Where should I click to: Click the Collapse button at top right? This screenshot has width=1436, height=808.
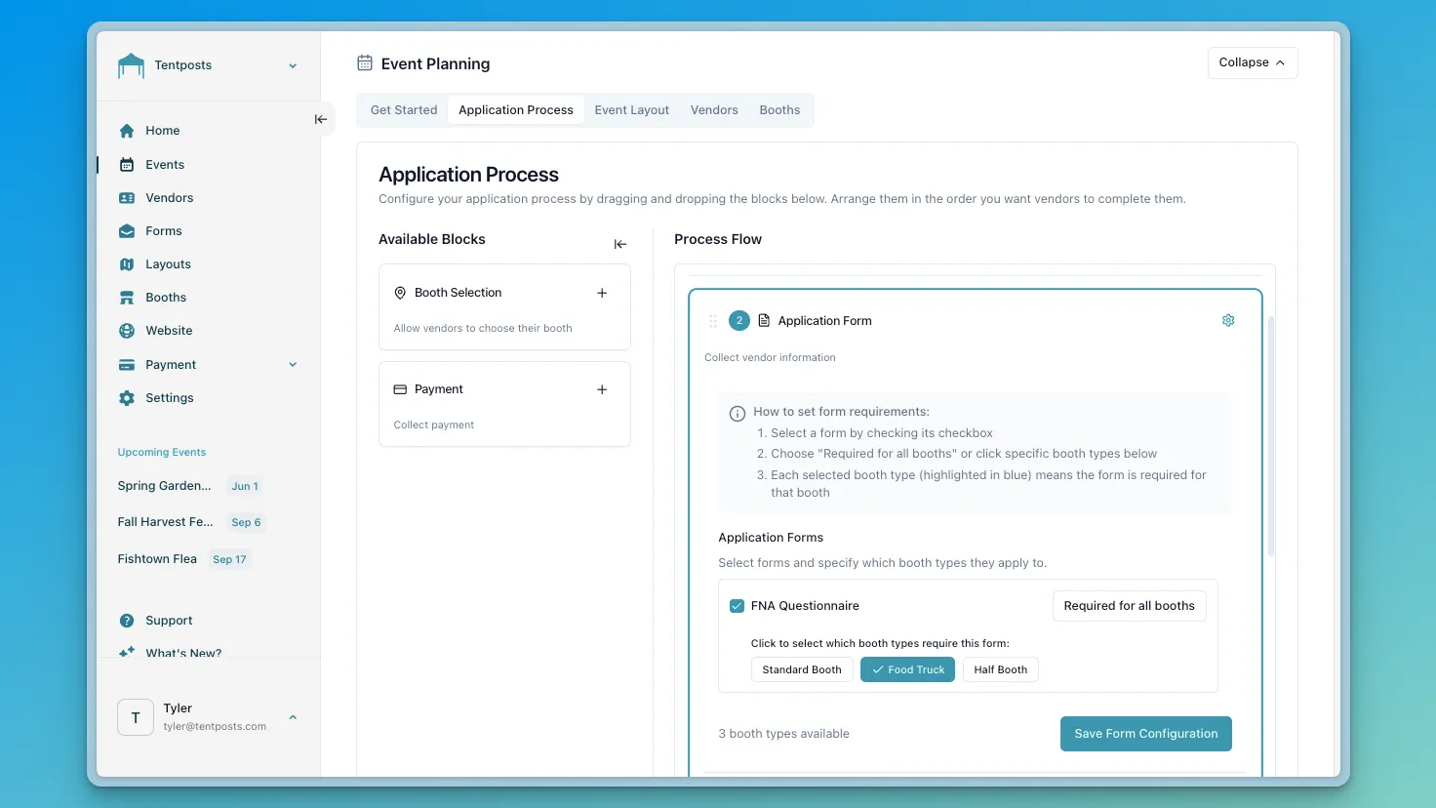[x=1252, y=62]
